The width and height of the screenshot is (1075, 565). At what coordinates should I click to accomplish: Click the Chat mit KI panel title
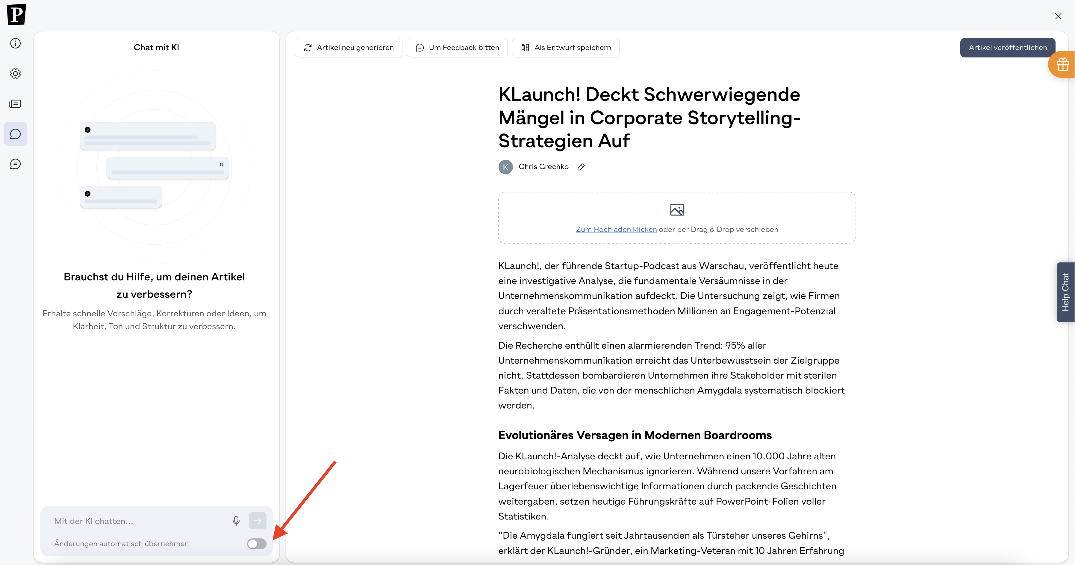[x=157, y=48]
